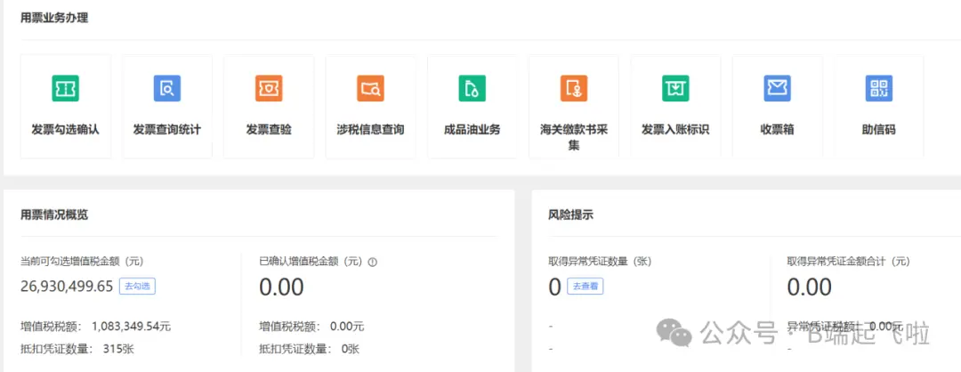961x372 pixels.
Task: Click the 发票查询统计 text label
Action: pos(167,130)
